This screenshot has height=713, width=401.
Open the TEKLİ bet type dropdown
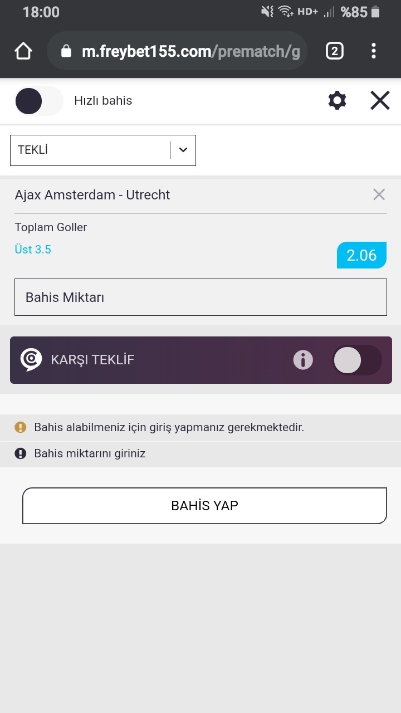103,150
